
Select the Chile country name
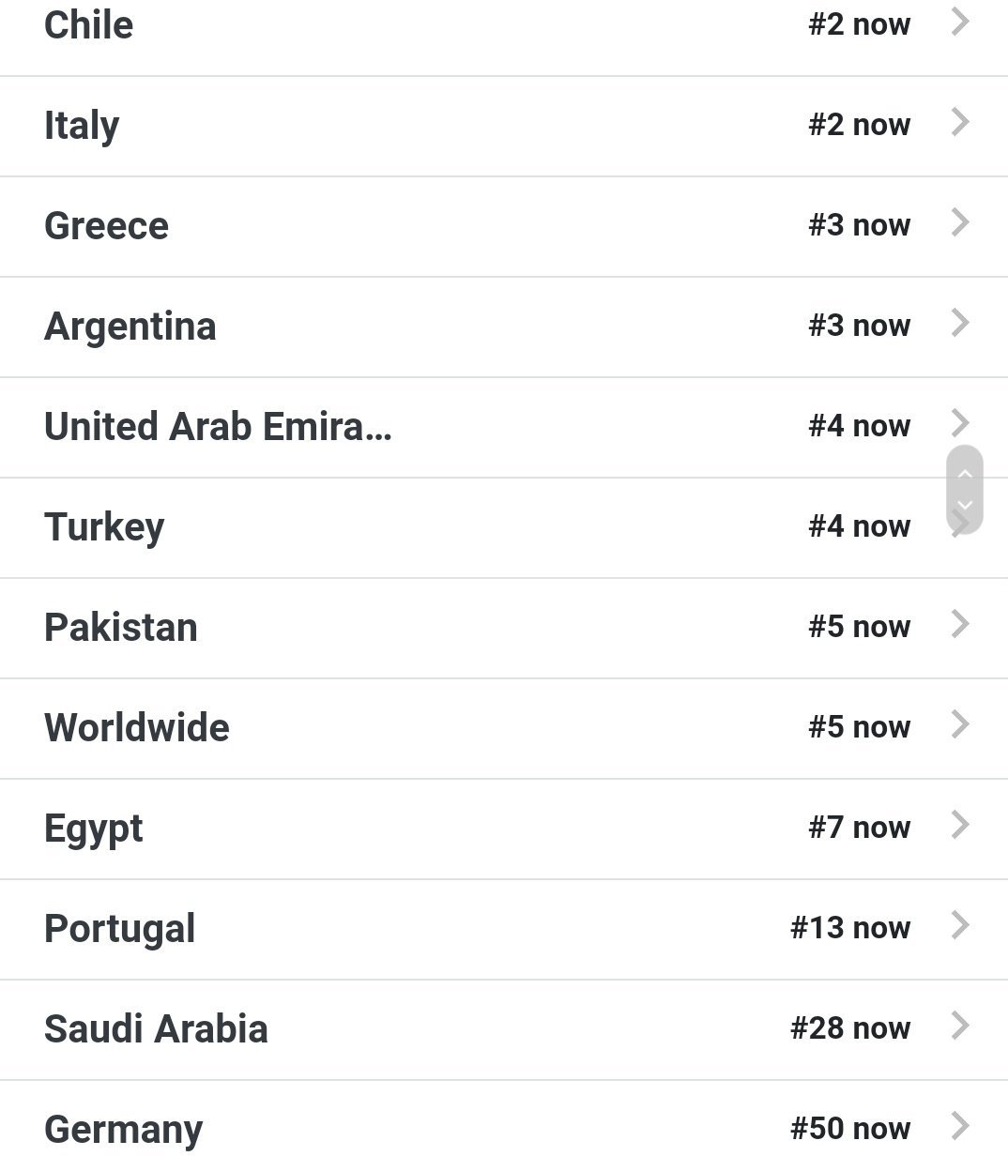pyautogui.click(x=88, y=25)
